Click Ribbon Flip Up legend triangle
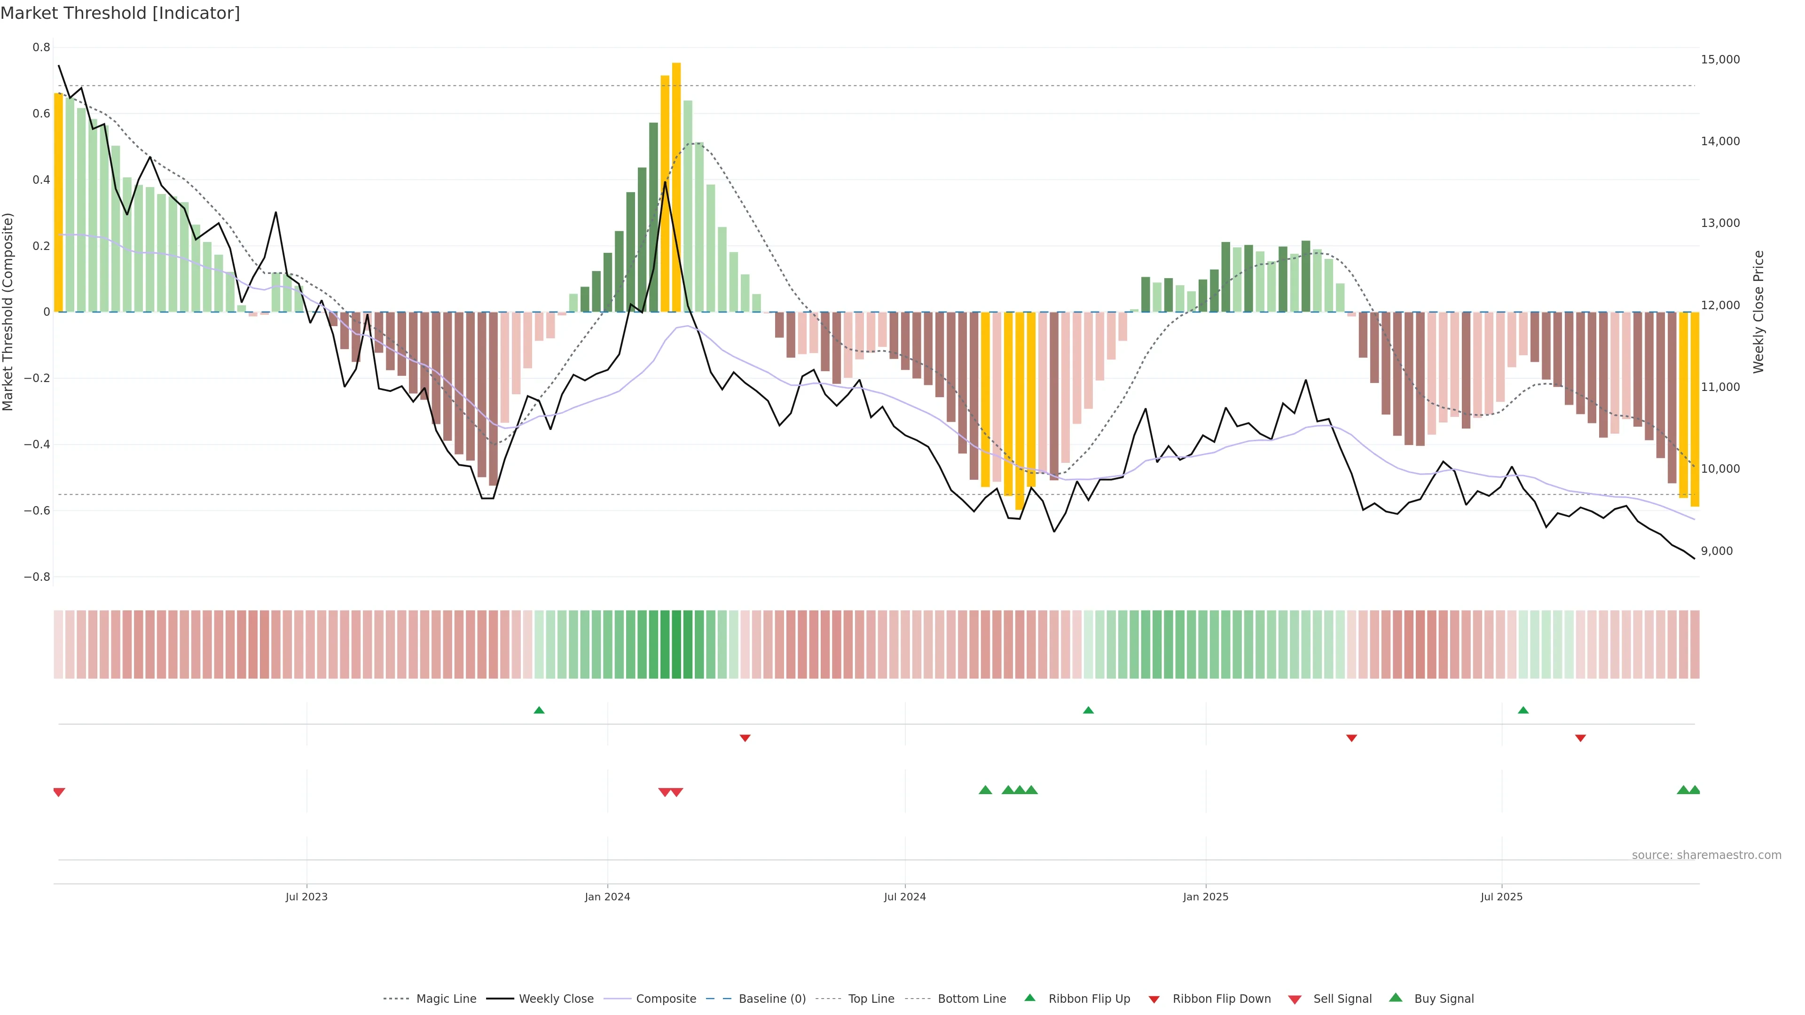The image size is (1805, 1015). (x=1029, y=998)
